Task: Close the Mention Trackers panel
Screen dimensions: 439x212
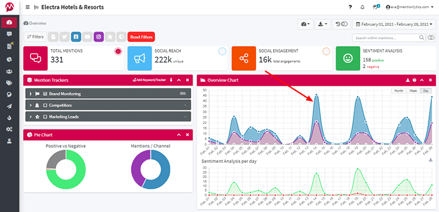Action: click(187, 80)
